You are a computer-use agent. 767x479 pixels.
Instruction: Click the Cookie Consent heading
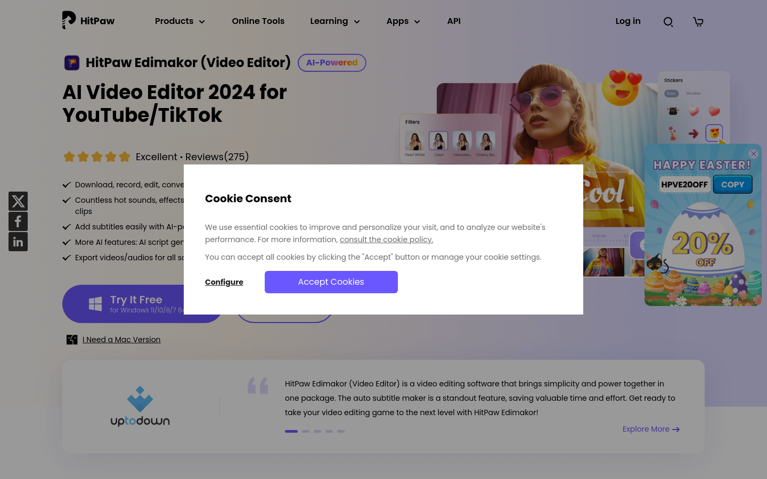(248, 199)
